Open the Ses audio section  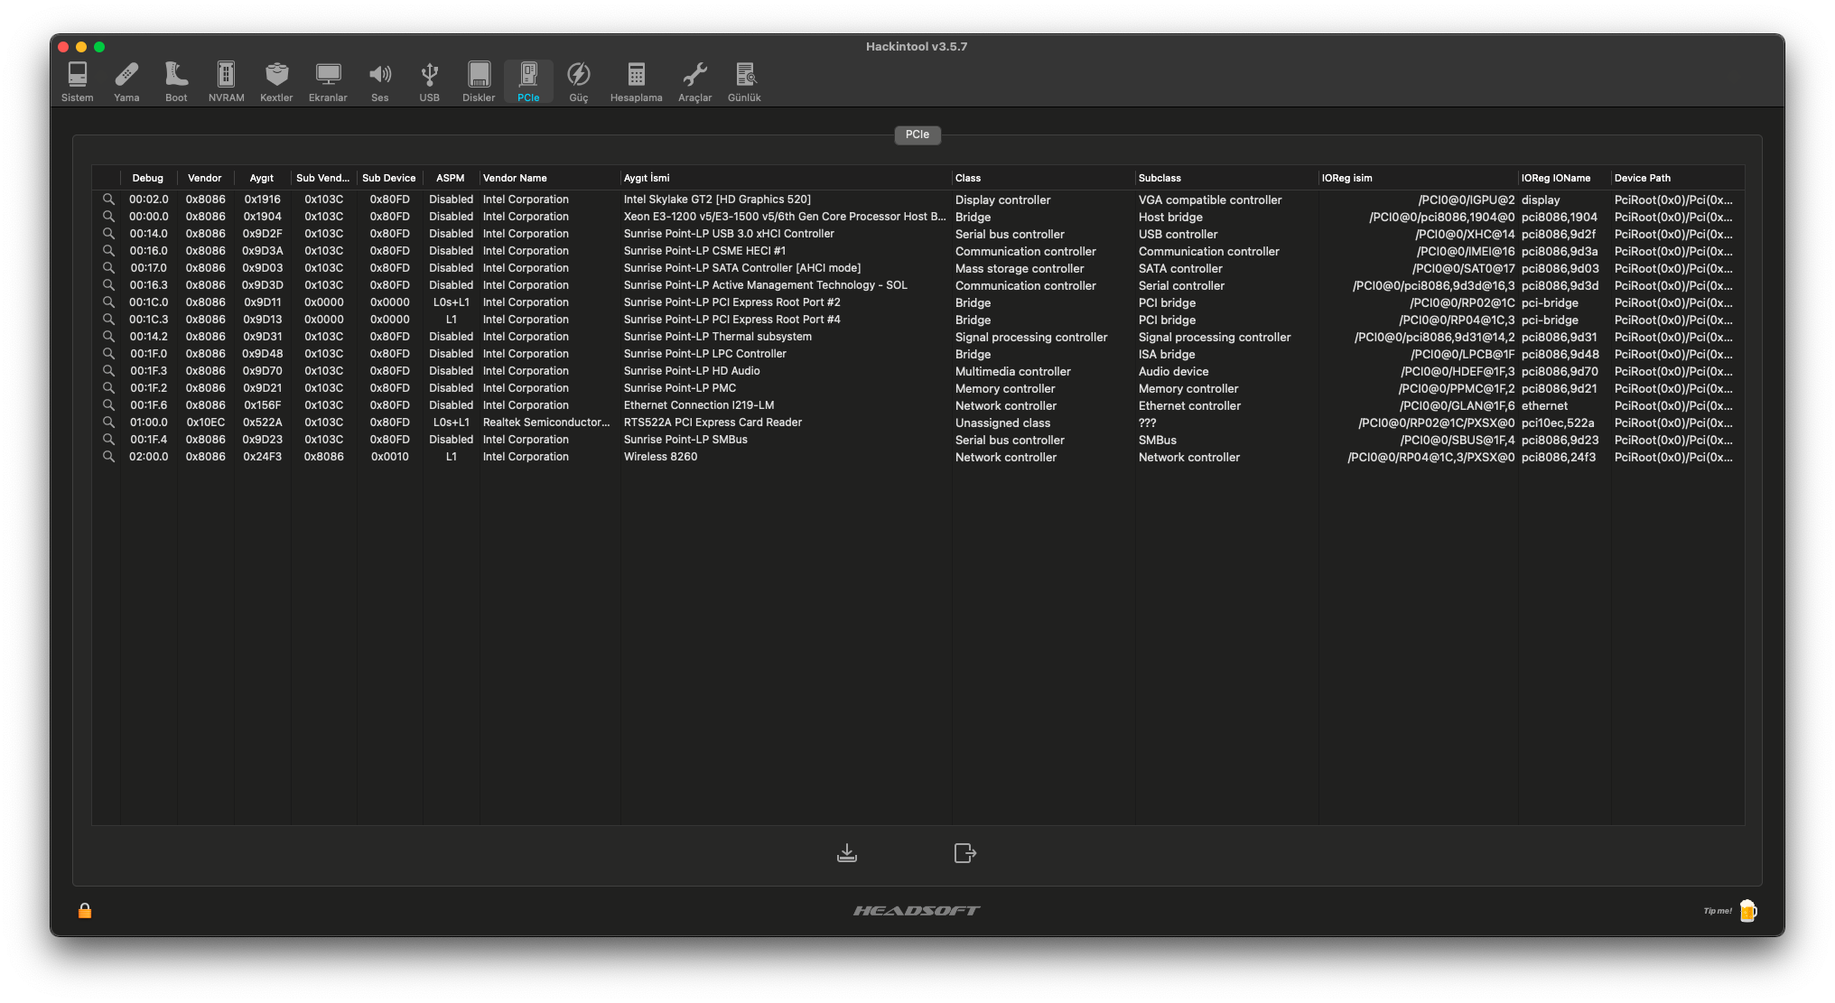(x=379, y=81)
